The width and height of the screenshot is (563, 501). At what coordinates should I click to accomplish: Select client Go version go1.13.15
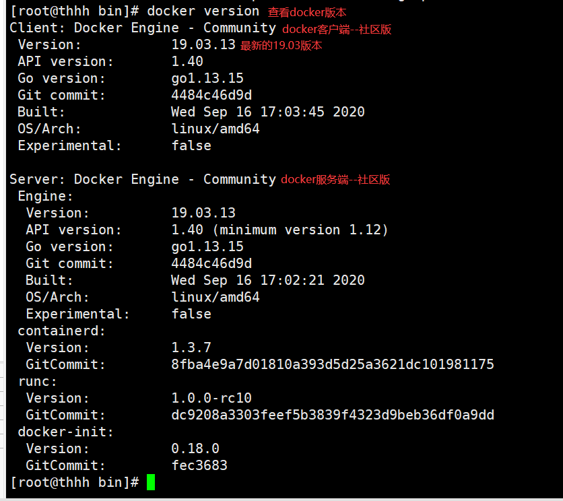point(207,78)
